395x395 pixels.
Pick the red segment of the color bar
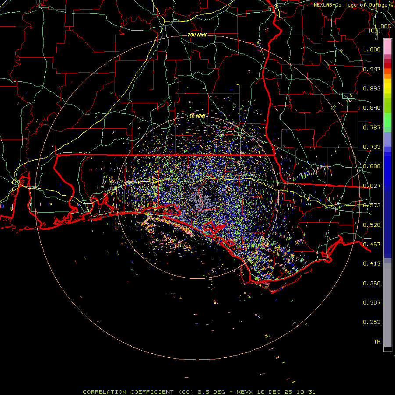click(x=388, y=65)
